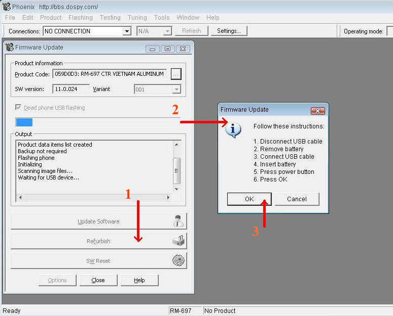393x316 pixels.
Task: Click the SW version input field
Action: (71, 89)
